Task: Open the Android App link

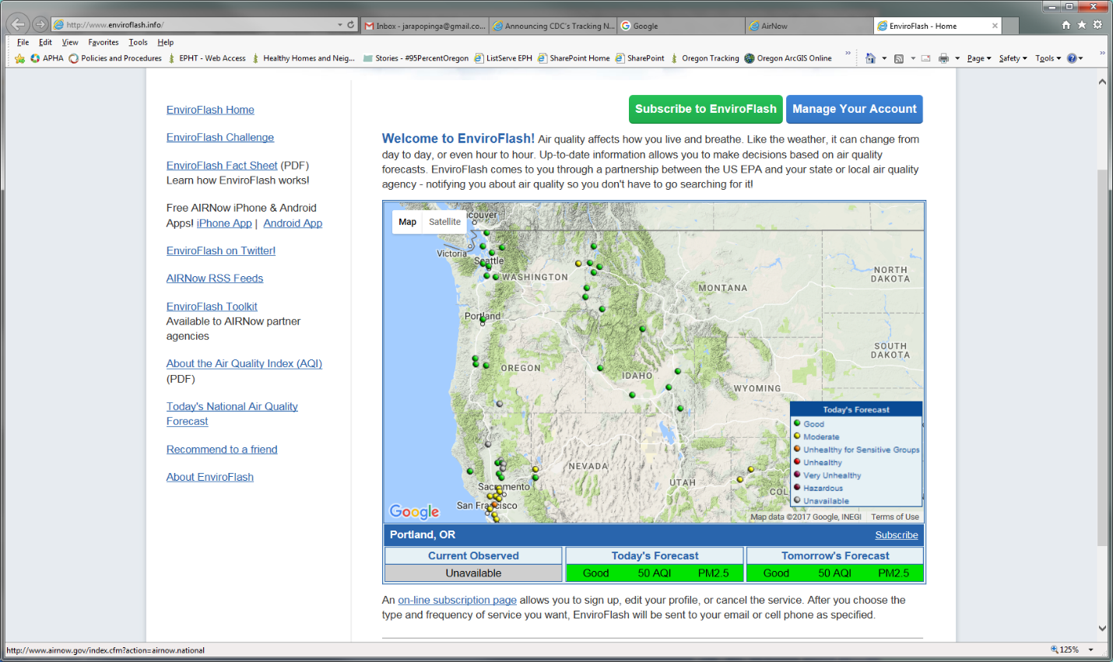Action: tap(293, 223)
